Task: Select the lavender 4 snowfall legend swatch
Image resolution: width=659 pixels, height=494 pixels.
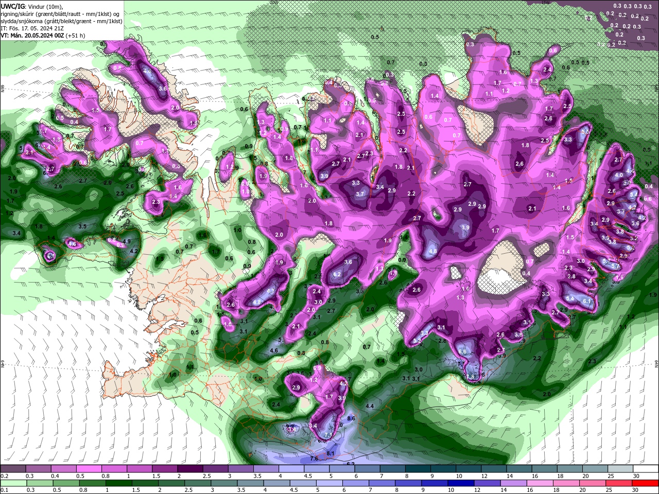Action: point(291,469)
